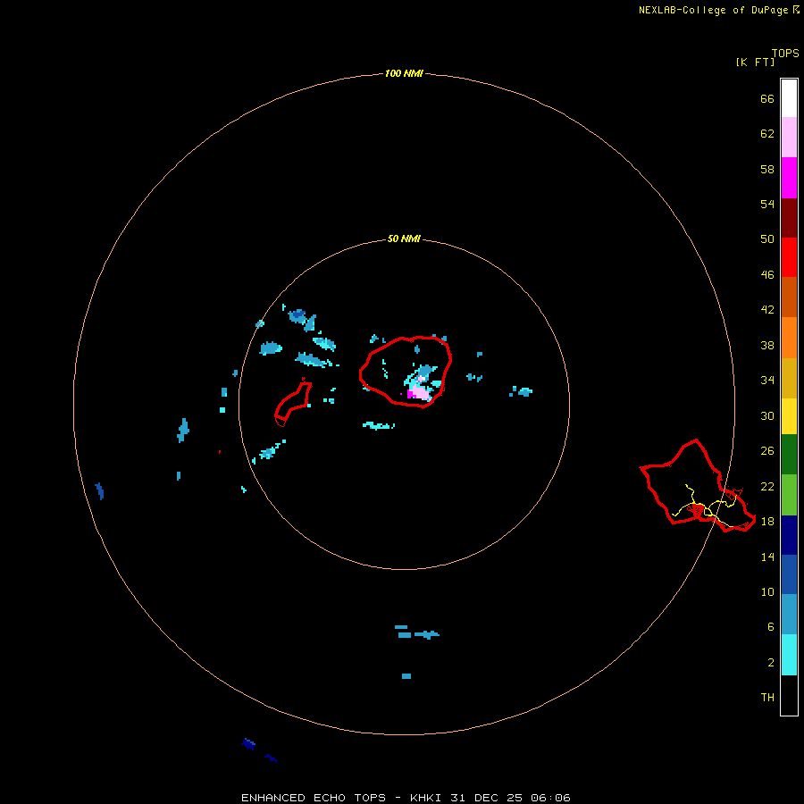The height and width of the screenshot is (804, 804).
Task: Select the dark green legend swatch
Action: pyautogui.click(x=789, y=455)
